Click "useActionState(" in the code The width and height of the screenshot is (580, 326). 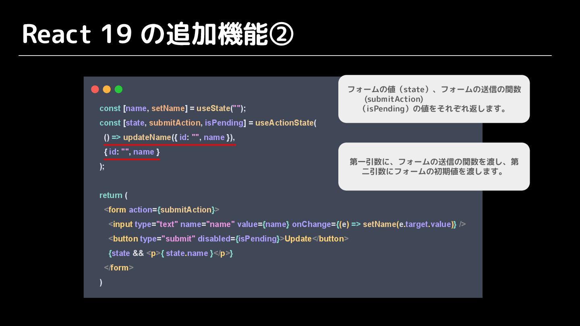click(286, 123)
